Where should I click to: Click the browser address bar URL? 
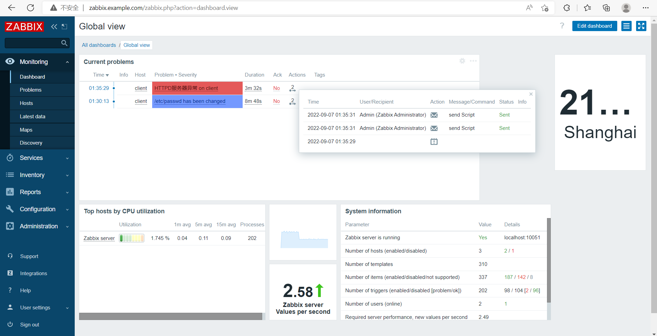[x=163, y=8]
